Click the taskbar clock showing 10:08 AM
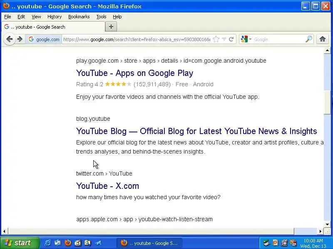This screenshot has width=333, height=249. [x=313, y=241]
